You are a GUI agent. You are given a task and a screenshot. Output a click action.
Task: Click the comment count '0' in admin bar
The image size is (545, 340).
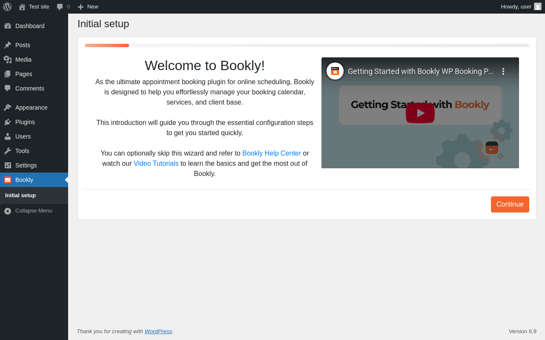[68, 7]
